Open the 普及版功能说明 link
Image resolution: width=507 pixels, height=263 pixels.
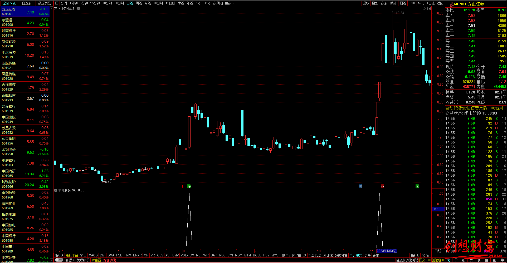coord(407,260)
